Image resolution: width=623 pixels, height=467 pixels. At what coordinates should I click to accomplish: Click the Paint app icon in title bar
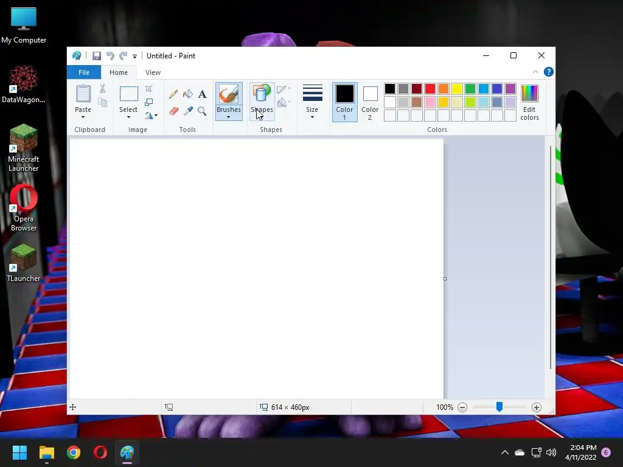(77, 56)
